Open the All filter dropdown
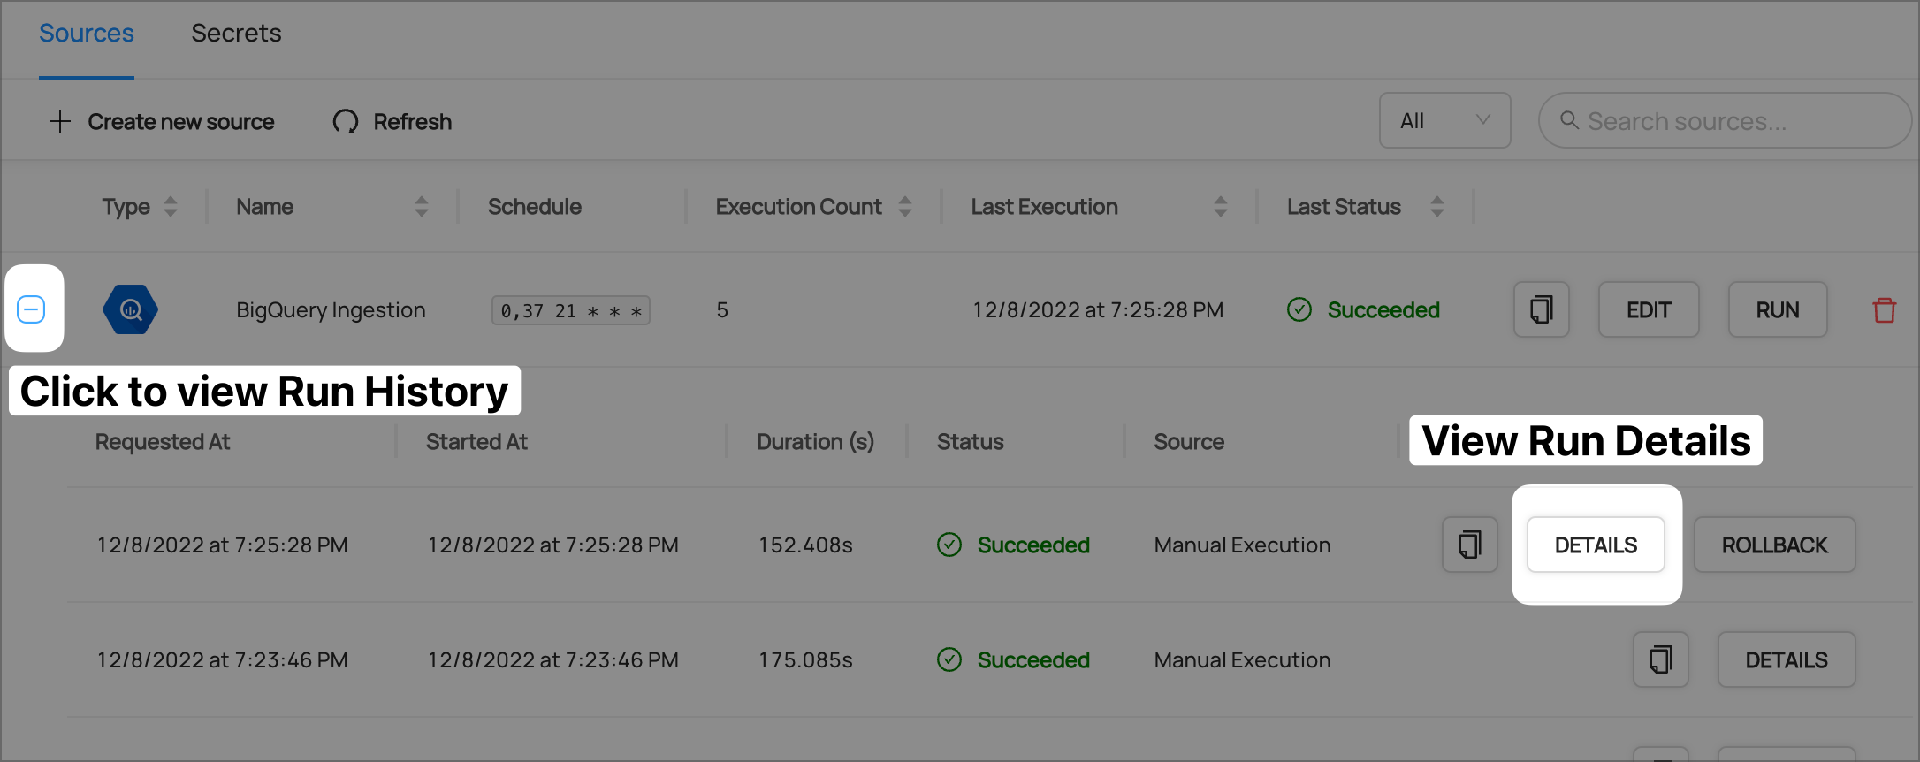This screenshot has width=1920, height=762. [x=1444, y=120]
